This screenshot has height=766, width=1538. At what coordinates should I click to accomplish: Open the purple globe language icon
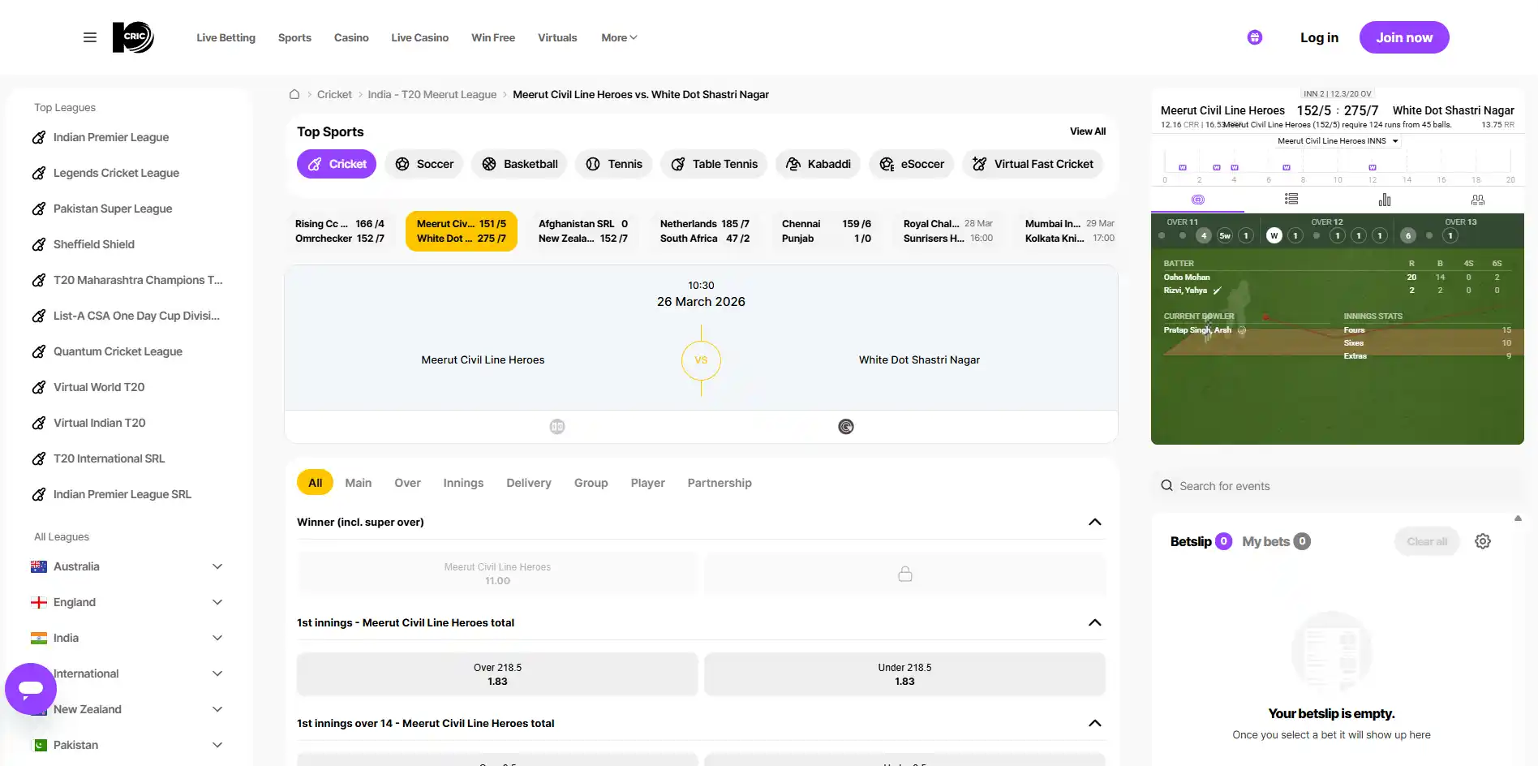click(1255, 37)
